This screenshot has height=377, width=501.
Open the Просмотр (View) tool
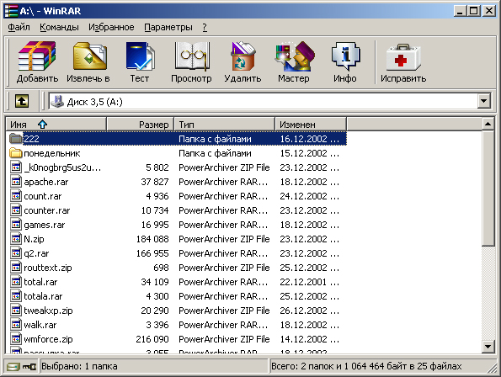(x=191, y=62)
